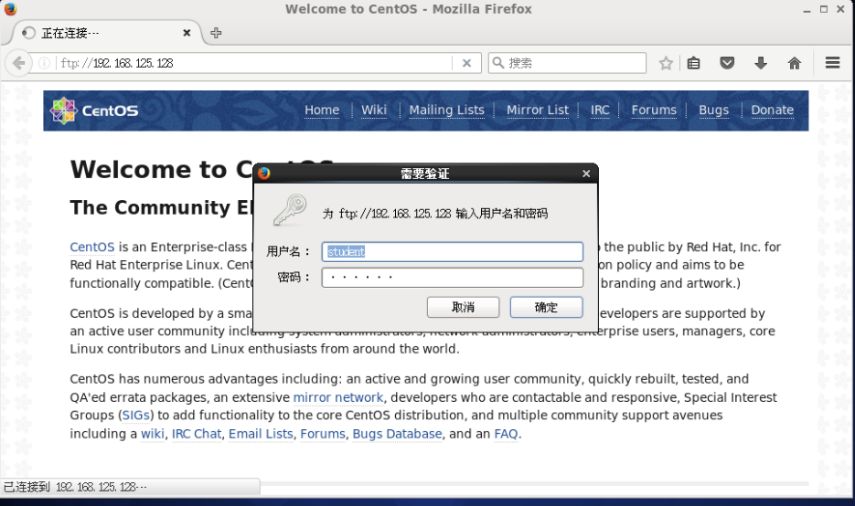Open IRC in CentOS navigation

point(600,110)
